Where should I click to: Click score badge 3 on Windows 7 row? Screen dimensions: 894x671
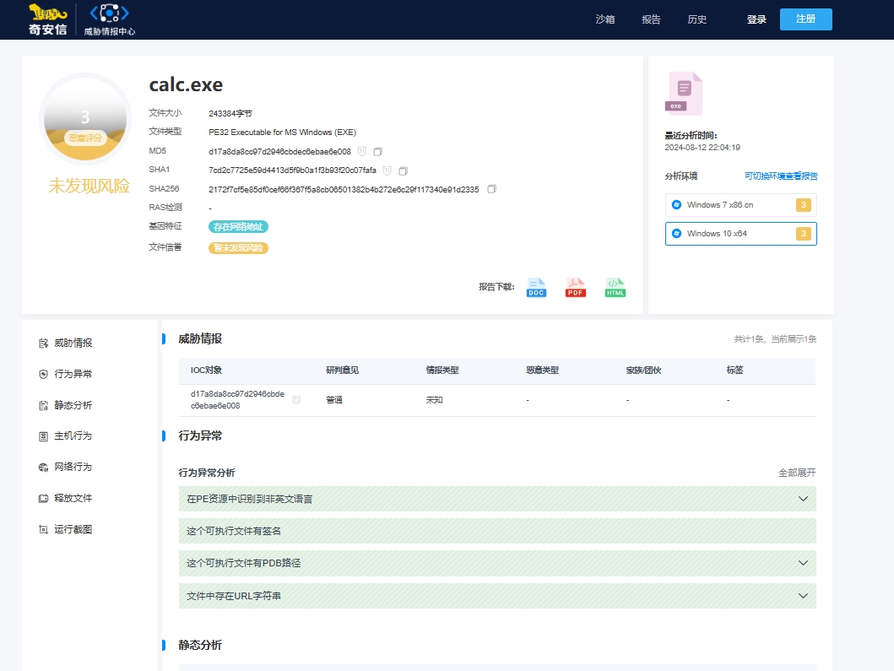[x=804, y=204]
